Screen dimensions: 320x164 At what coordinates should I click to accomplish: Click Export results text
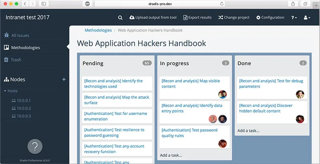pyautogui.click(x=200, y=18)
